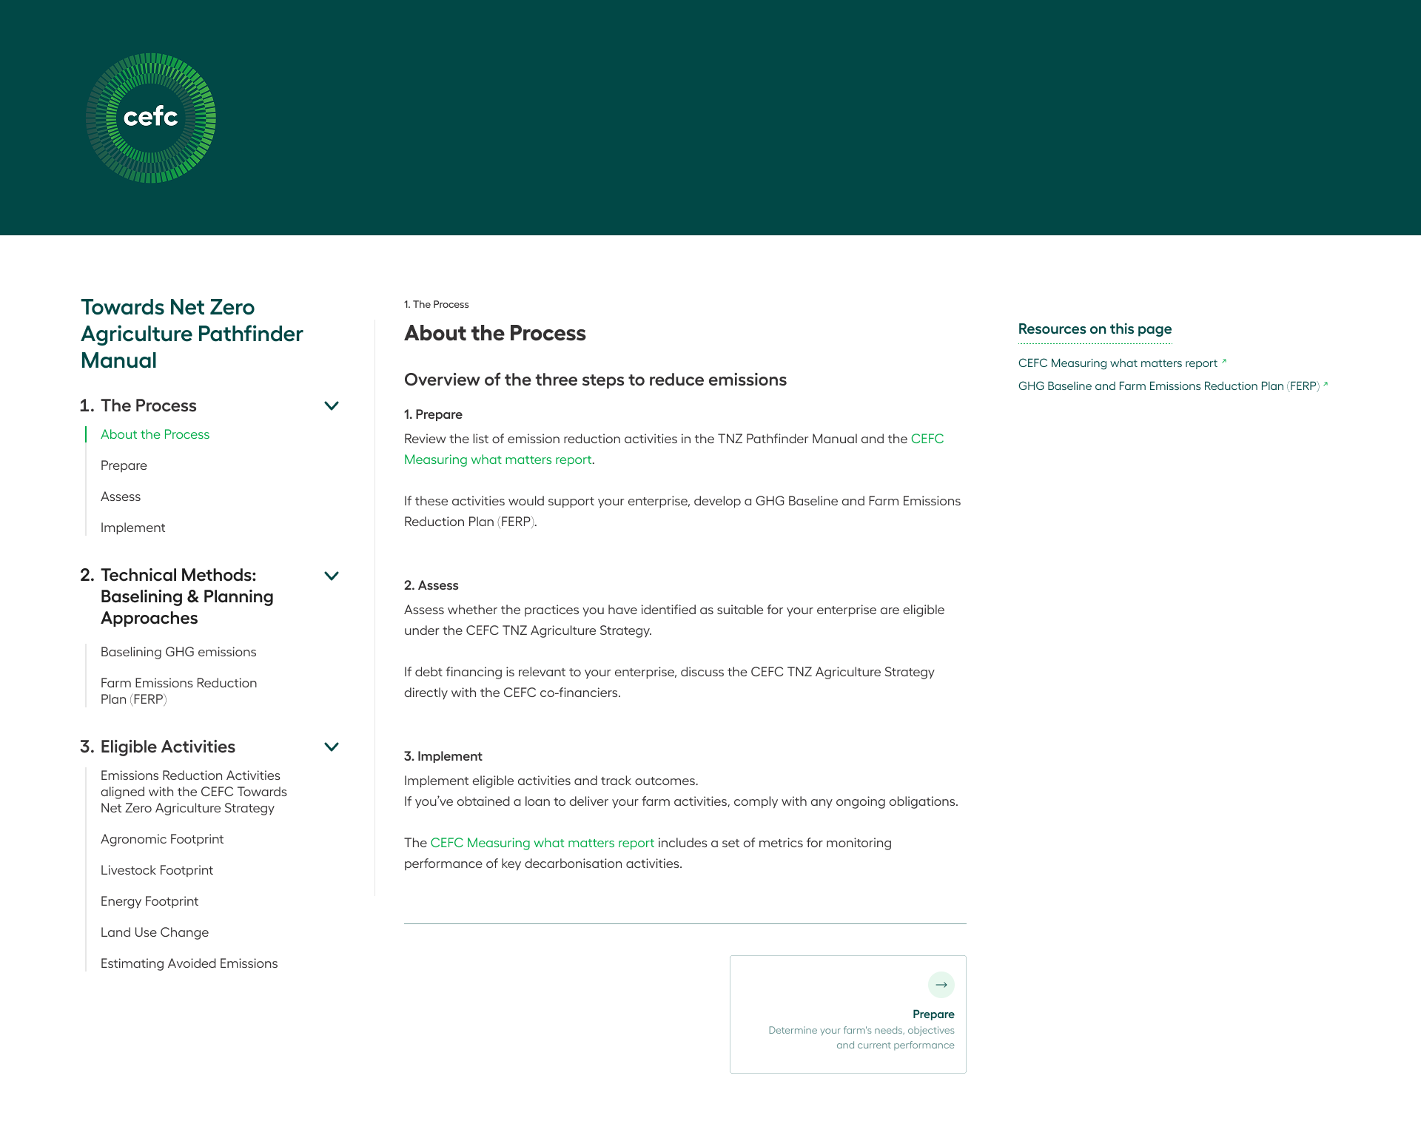Click external-link icon beside CEFC Measuring what matters report
Screen dimensions: 1421x1138
pyautogui.click(x=1224, y=362)
